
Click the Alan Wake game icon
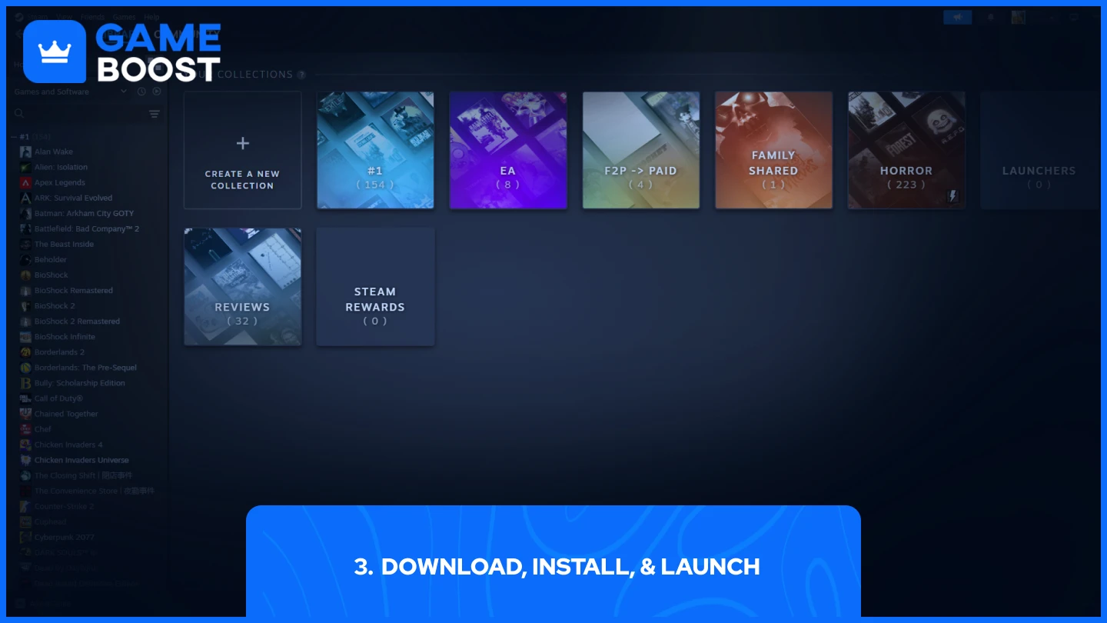click(25, 152)
